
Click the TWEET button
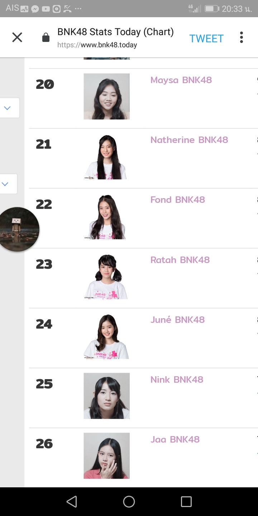click(x=206, y=38)
